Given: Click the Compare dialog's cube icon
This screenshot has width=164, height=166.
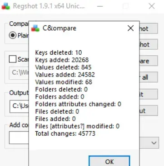Looking at the screenshot, I should [x=35, y=28].
